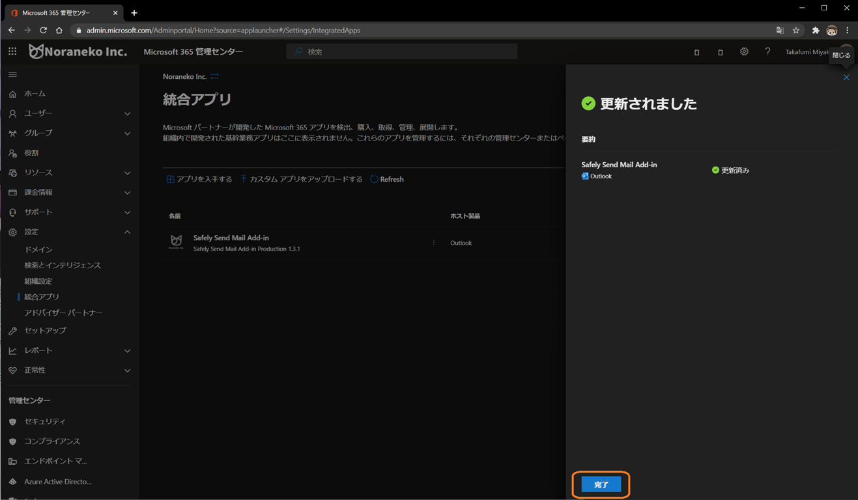Reload the page in the browser
858x500 pixels.
43,31
